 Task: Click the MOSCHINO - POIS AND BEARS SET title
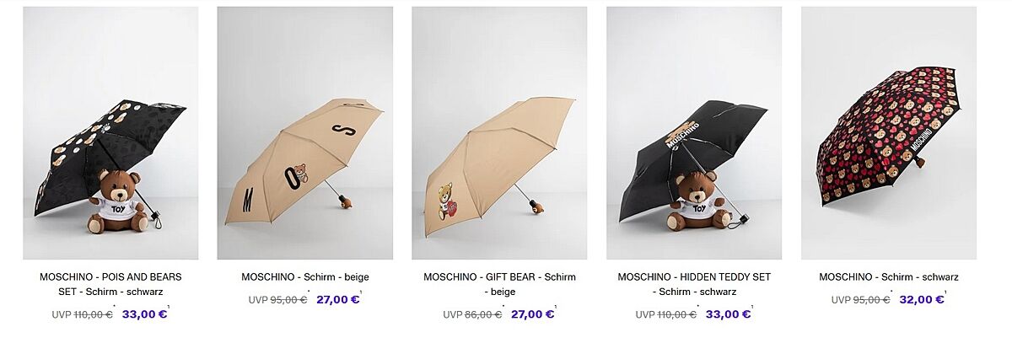point(110,284)
